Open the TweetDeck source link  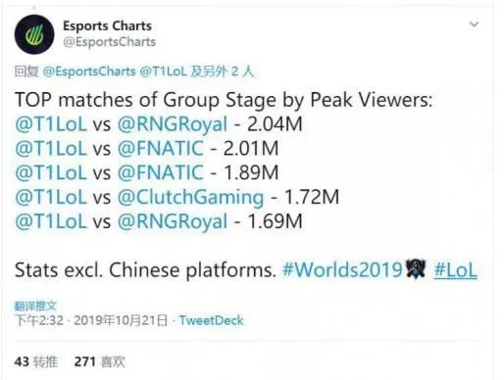(x=211, y=320)
